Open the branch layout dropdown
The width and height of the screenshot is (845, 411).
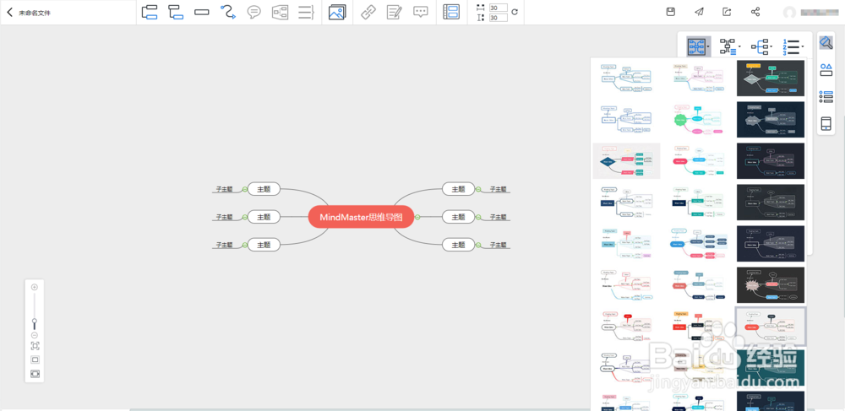tap(762, 47)
